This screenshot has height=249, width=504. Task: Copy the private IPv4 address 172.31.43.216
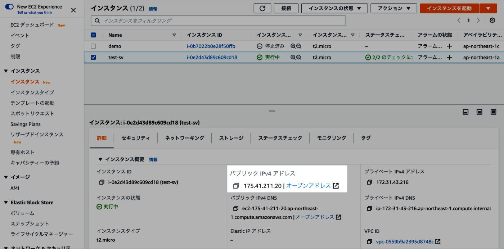[x=369, y=182]
